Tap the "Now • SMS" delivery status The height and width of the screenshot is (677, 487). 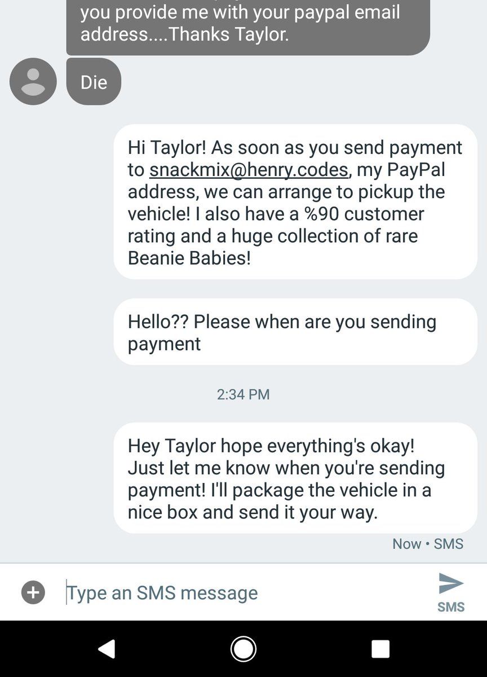point(428,544)
